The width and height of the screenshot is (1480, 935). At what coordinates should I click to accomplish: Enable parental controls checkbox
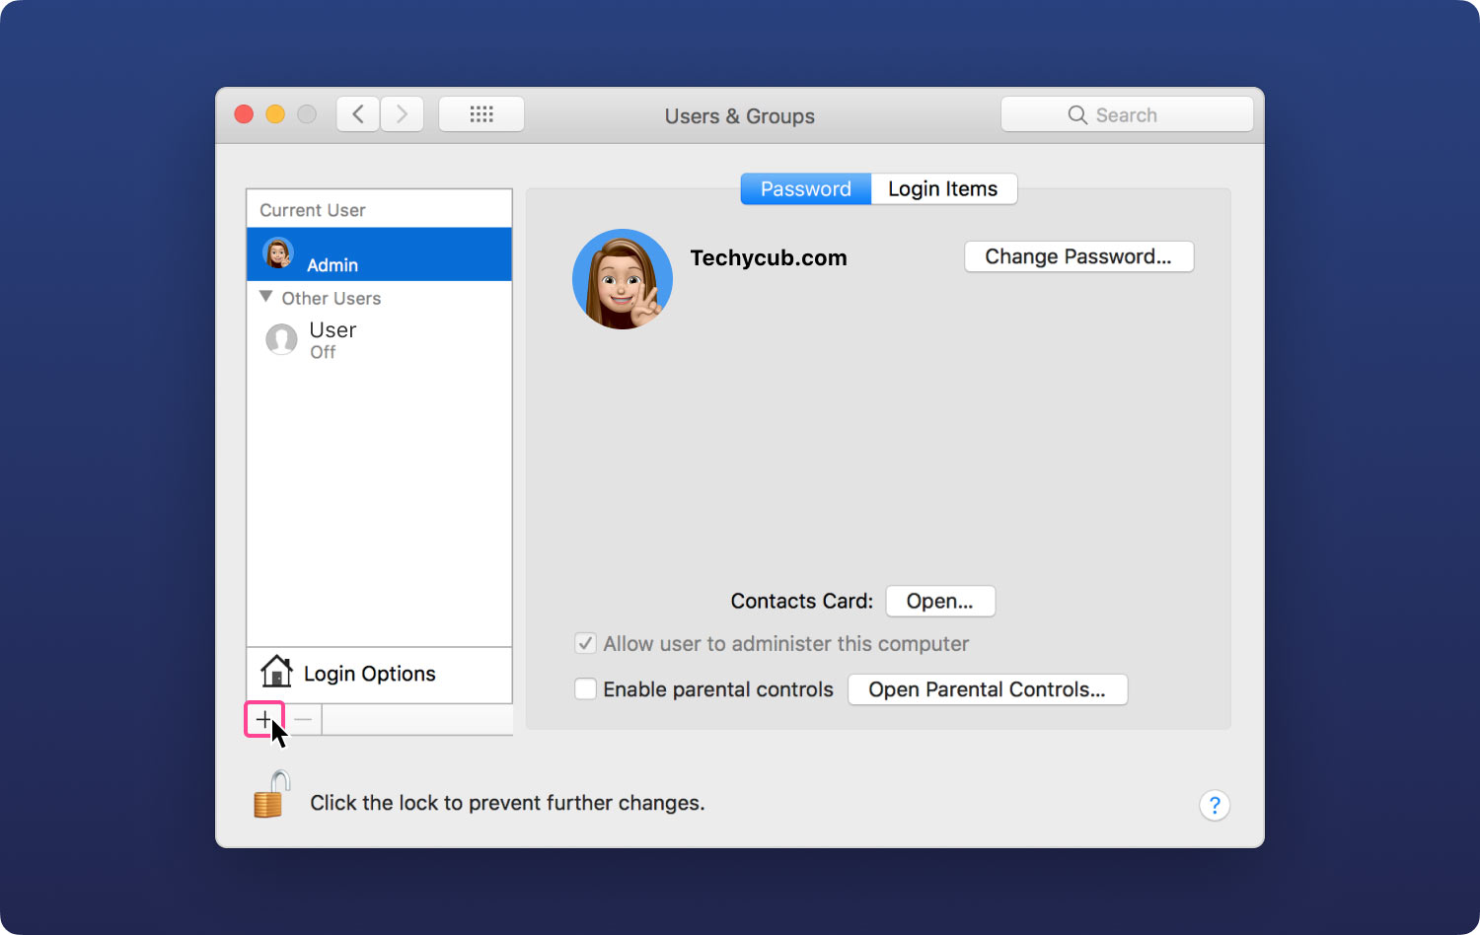585,688
